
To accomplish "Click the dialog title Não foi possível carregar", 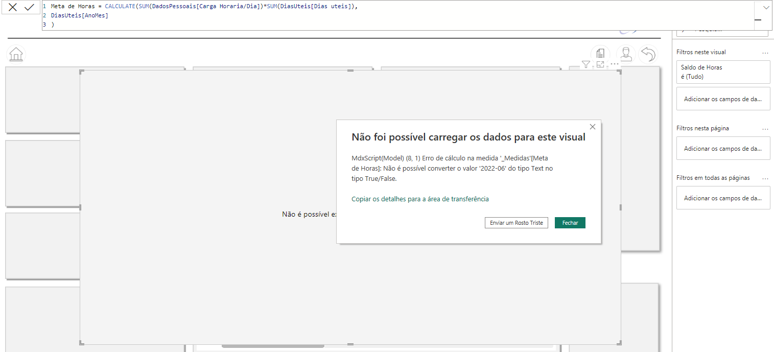I will point(468,137).
